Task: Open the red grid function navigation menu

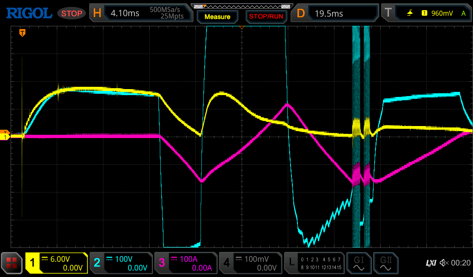Action: (12, 263)
